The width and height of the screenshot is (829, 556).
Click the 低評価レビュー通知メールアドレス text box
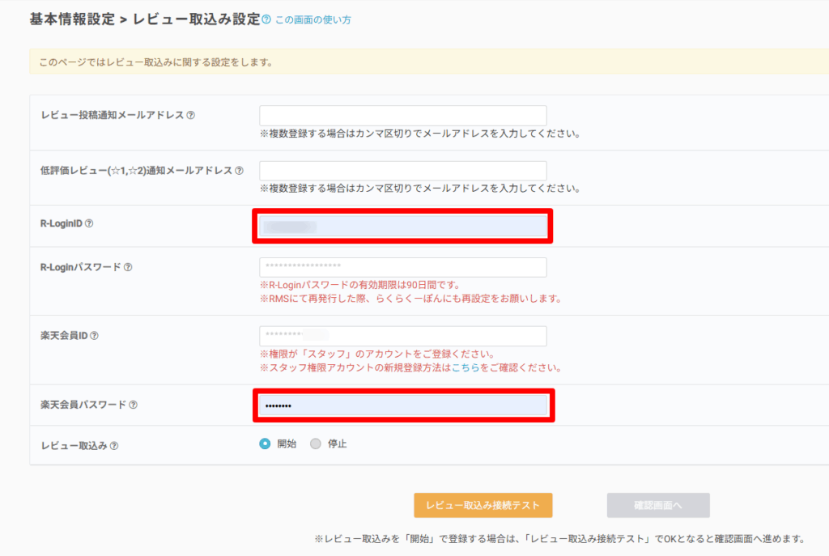tap(402, 171)
